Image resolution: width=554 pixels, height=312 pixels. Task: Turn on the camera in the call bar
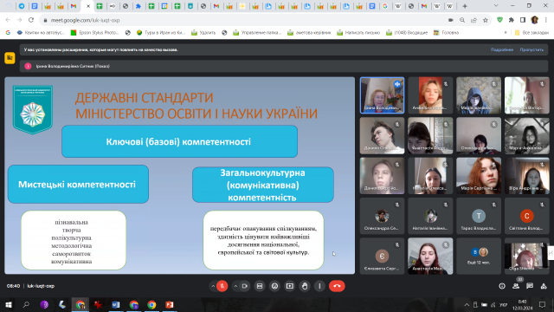click(x=244, y=286)
